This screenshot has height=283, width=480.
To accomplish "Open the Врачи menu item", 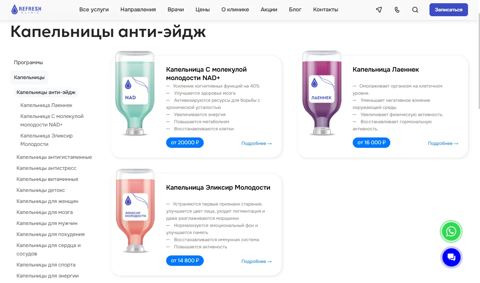I will pyautogui.click(x=176, y=10).
